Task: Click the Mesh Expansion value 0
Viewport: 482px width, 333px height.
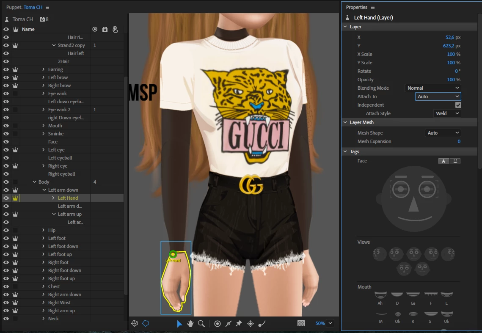Action: point(459,141)
